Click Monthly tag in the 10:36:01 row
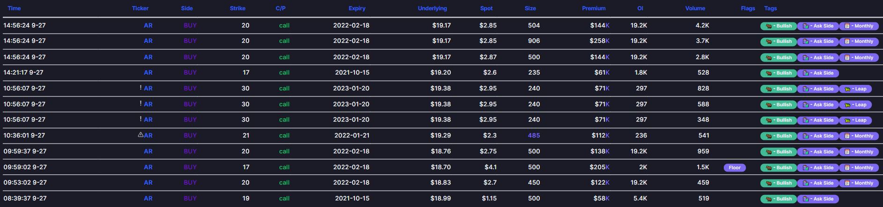 coord(859,136)
